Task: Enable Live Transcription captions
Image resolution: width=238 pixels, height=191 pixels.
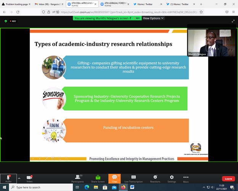Action: (133, 178)
